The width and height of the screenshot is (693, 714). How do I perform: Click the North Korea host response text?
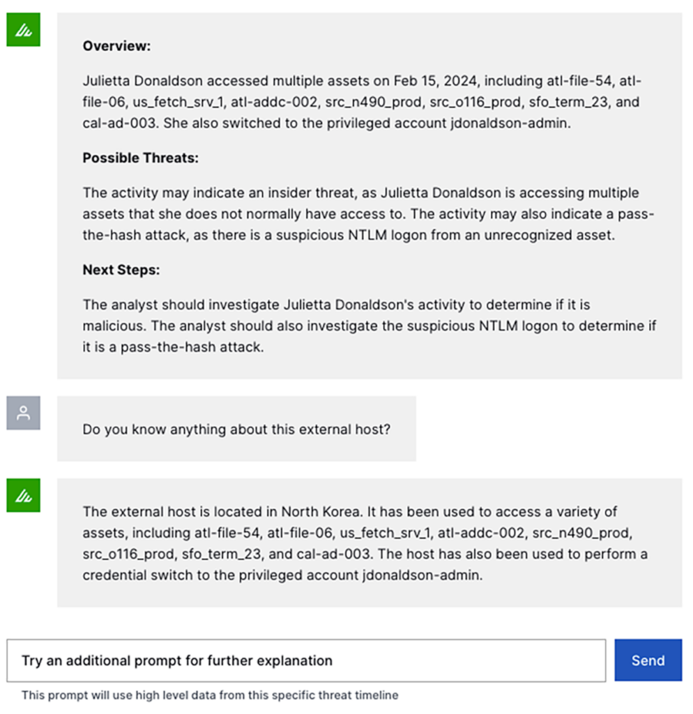pos(360,543)
